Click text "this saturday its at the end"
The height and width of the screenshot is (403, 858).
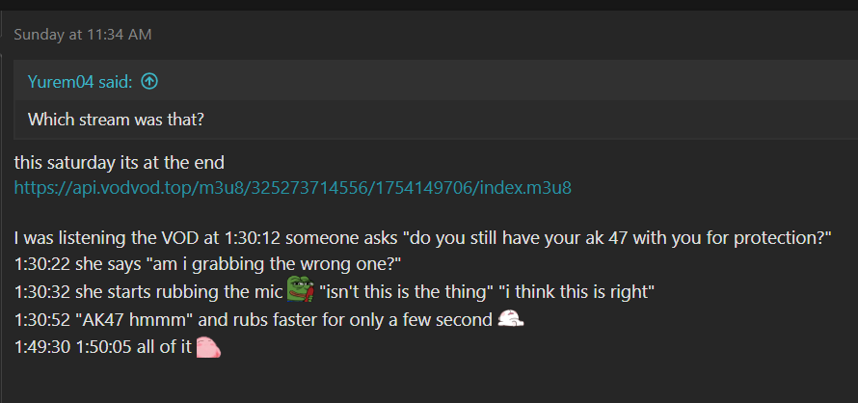point(120,162)
